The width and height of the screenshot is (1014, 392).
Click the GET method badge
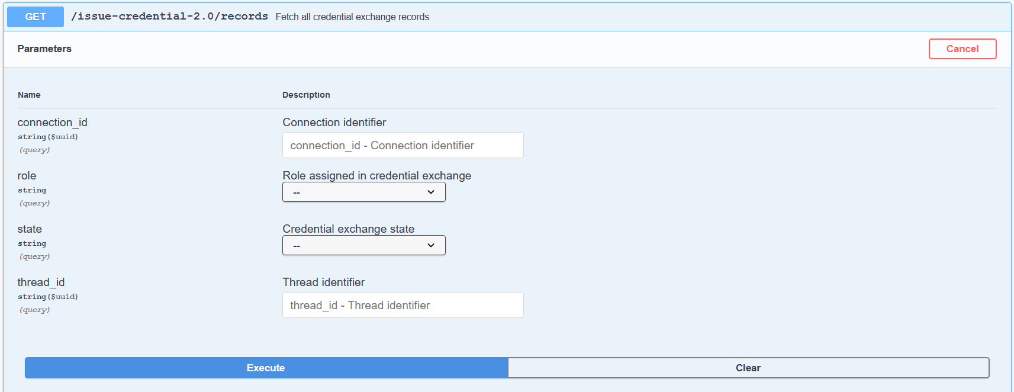[36, 17]
